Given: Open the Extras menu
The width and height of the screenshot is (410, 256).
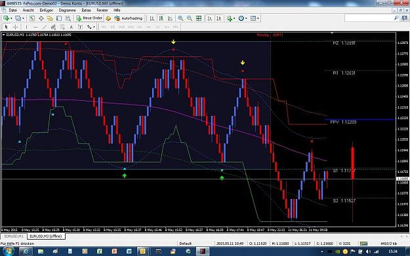Looking at the screenshot, I should coord(86,10).
